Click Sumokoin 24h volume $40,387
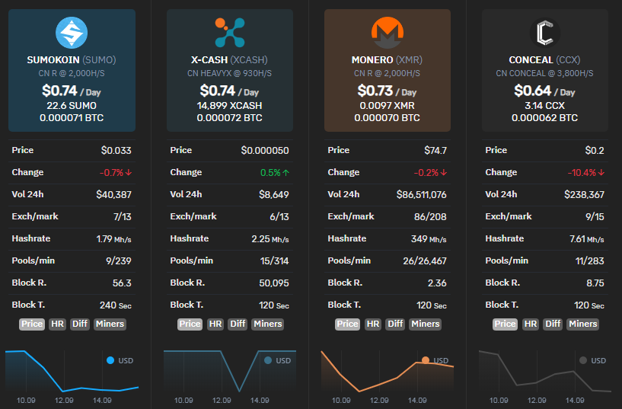 [x=113, y=194]
